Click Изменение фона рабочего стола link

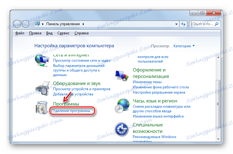click(161, 87)
